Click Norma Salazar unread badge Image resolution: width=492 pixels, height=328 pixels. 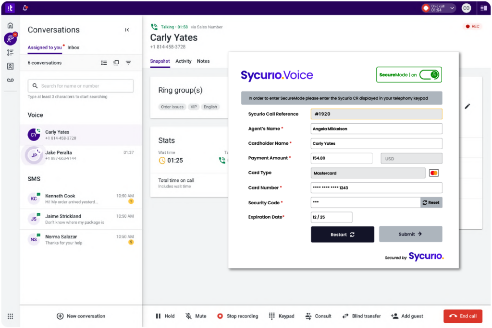tap(131, 242)
